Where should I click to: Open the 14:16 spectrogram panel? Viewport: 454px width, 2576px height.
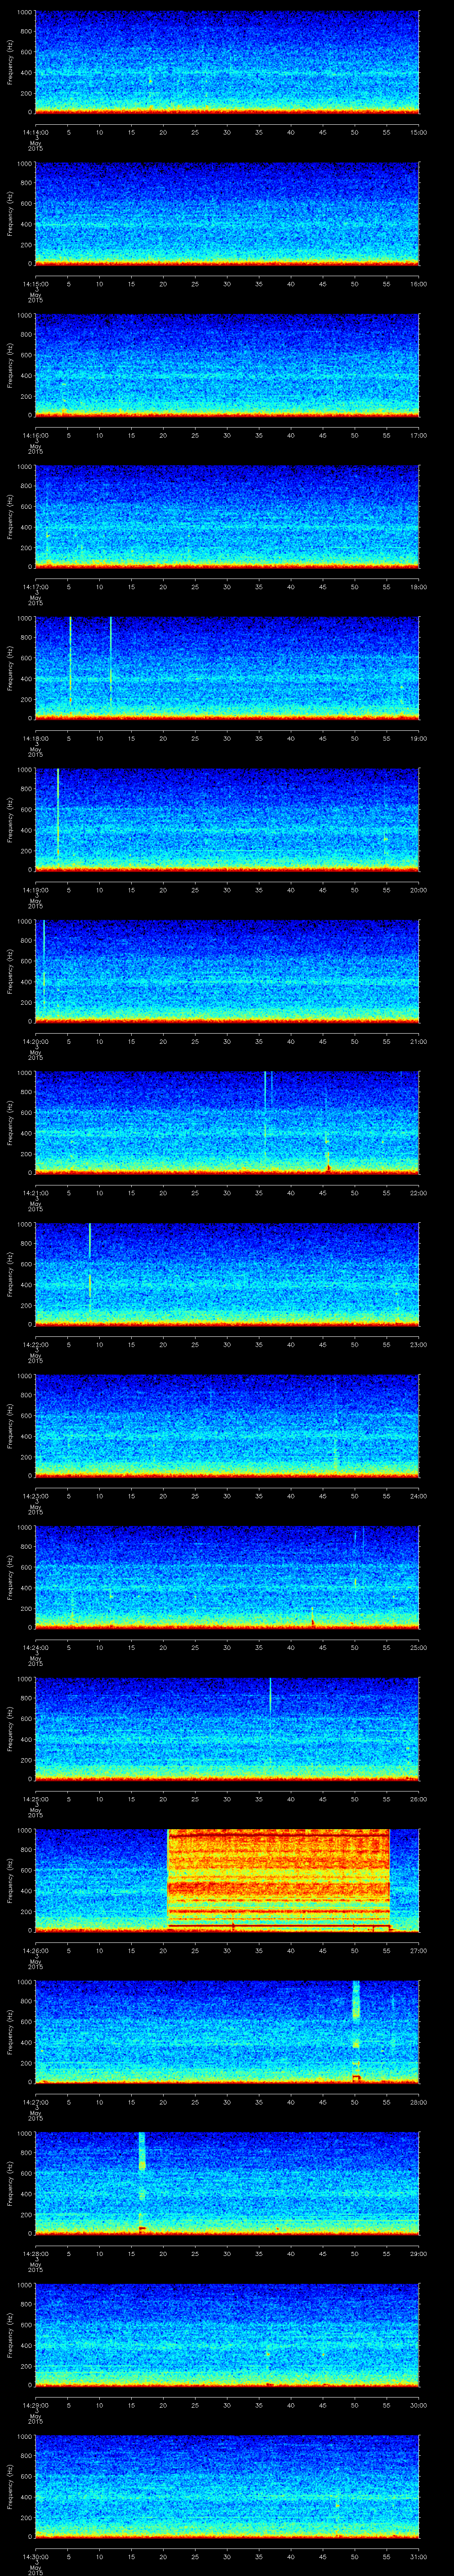pos(227,365)
